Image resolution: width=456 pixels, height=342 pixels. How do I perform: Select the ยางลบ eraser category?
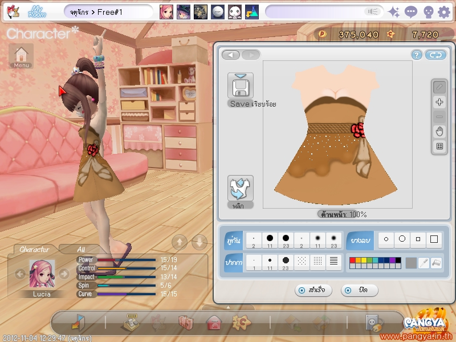point(360,241)
